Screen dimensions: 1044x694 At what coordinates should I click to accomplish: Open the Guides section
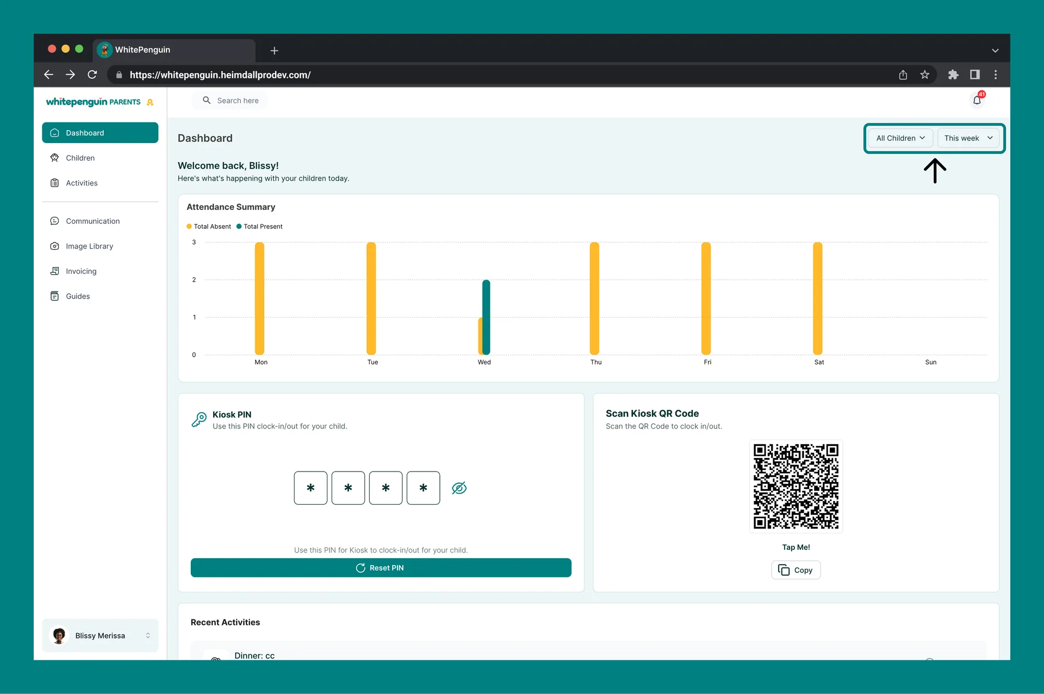click(x=100, y=296)
